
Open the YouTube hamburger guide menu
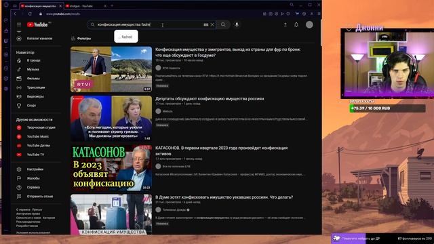pos(19,24)
